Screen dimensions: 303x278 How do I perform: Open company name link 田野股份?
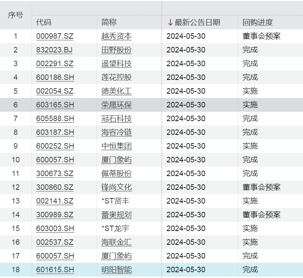click(x=117, y=50)
